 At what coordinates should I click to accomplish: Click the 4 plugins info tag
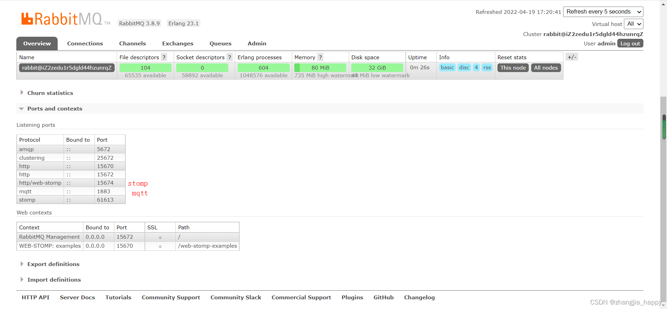pyautogui.click(x=476, y=68)
